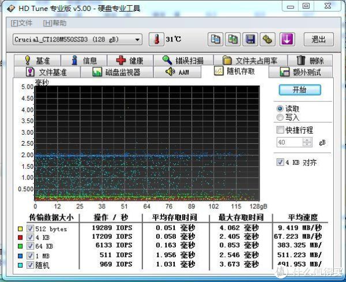Click the 969 IOPS value
This screenshot has width=346, height=282.
tap(116, 264)
